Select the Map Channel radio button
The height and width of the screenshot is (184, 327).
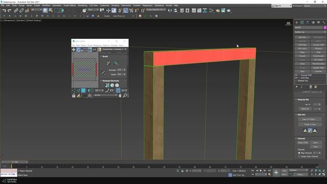point(299,153)
